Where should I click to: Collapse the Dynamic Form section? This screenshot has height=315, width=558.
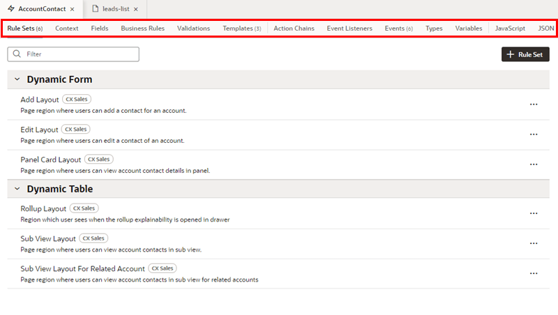[17, 79]
